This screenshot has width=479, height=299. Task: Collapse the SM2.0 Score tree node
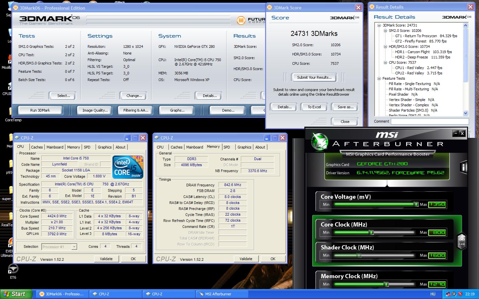(x=386, y=31)
